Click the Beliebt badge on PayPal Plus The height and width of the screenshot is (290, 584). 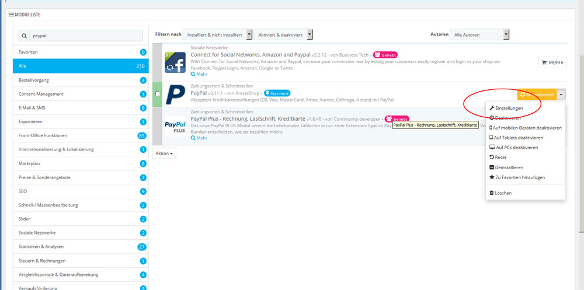tap(397, 118)
